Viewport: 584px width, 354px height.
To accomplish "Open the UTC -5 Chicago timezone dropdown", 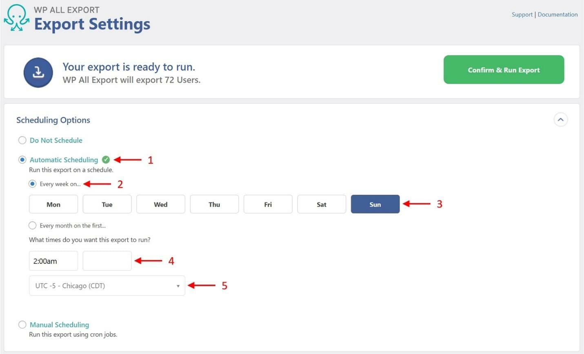I will (x=107, y=286).
